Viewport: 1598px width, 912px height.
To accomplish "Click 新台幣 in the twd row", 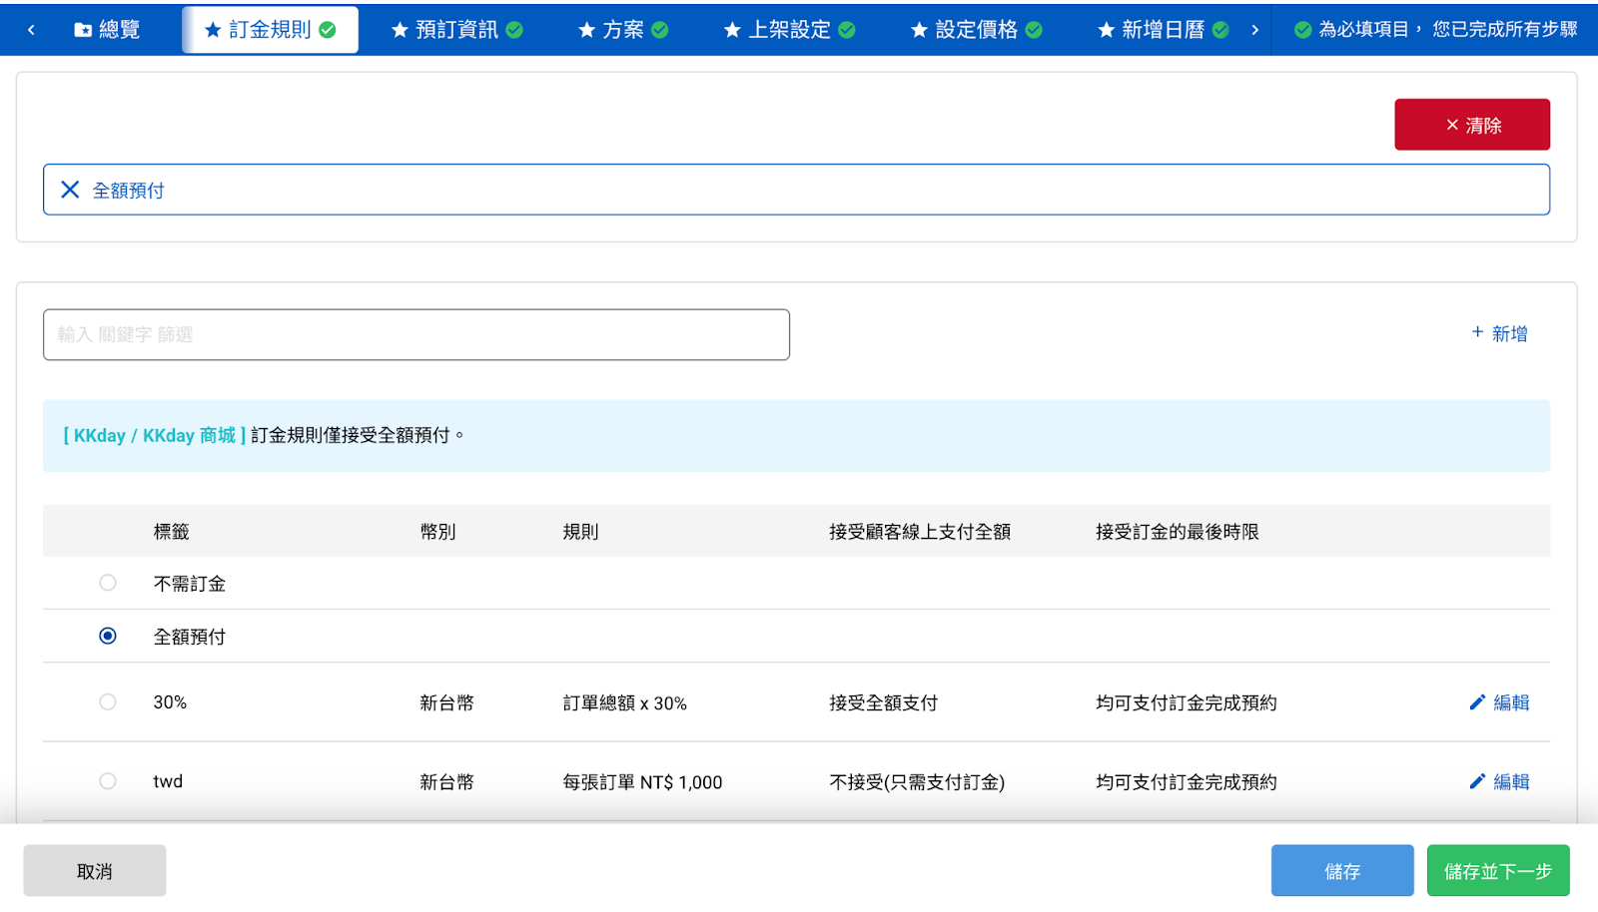I will point(446,782).
